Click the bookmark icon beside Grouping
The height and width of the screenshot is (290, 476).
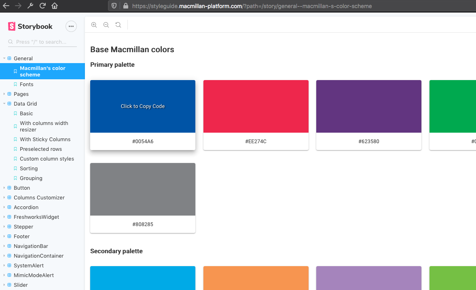(15, 178)
